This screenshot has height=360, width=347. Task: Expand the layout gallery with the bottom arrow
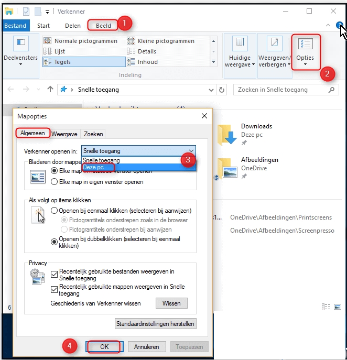pos(213,62)
